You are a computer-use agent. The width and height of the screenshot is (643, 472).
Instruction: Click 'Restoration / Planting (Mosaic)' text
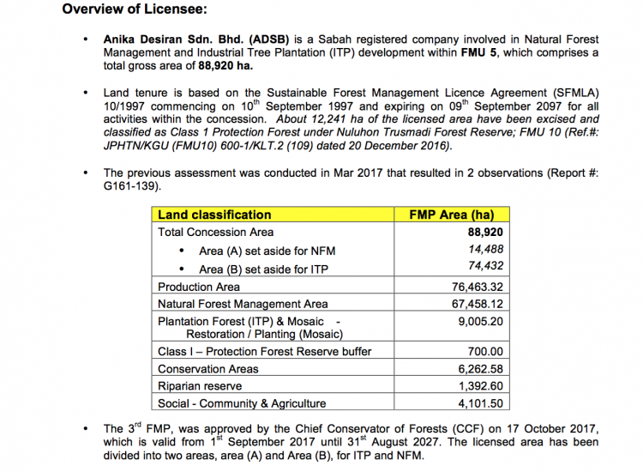click(265, 334)
